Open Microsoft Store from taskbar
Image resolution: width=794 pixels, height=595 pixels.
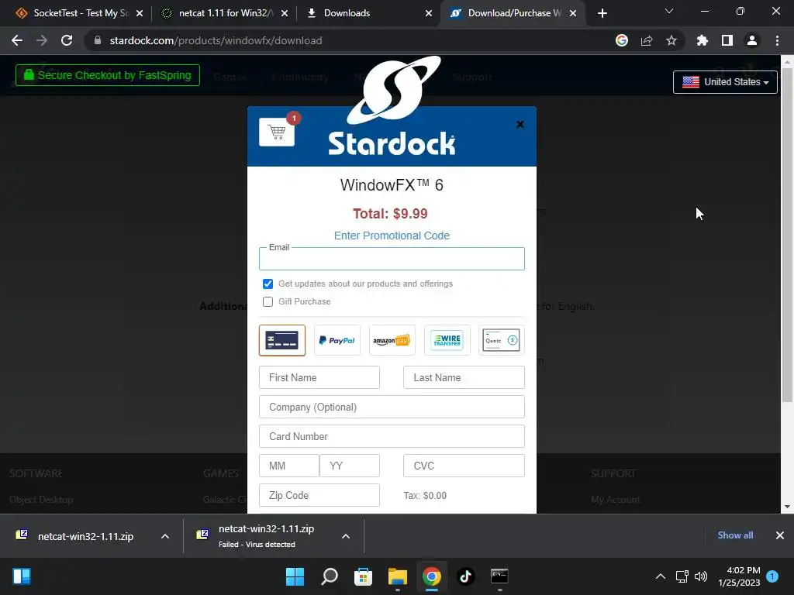click(x=363, y=576)
